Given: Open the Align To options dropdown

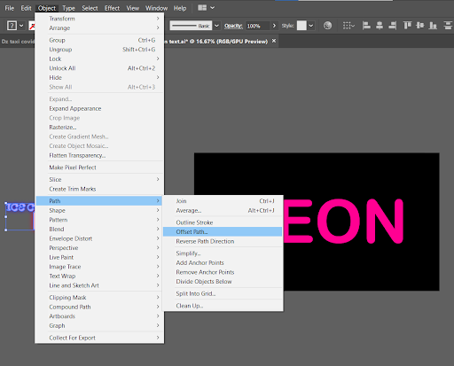Looking at the screenshot, I should pos(348,26).
